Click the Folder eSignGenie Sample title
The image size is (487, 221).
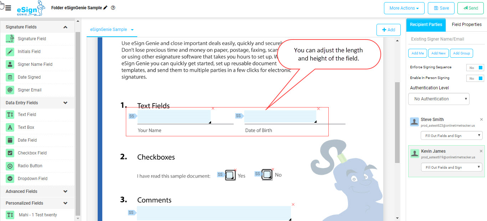click(x=76, y=8)
